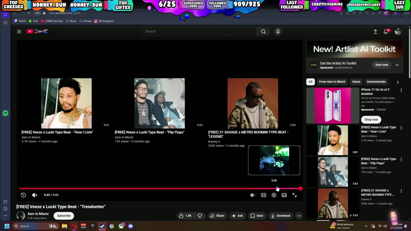This screenshot has height=231, width=411.
Task: Open Steam from the taskbar
Action: 102,226
